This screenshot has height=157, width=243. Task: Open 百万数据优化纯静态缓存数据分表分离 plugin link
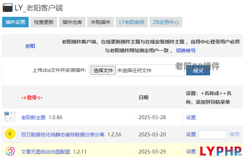63,135
